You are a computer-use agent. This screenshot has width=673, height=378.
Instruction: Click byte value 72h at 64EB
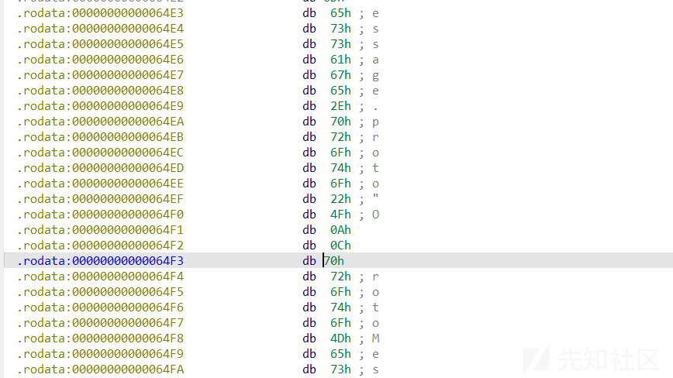[340, 137]
